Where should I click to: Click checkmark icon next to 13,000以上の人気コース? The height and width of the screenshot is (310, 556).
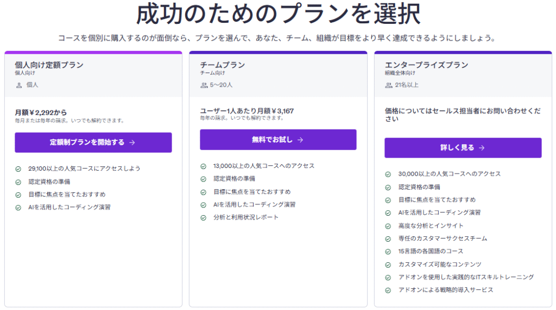(x=203, y=166)
